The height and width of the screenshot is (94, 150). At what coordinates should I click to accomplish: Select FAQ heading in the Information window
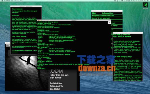point(94,13)
